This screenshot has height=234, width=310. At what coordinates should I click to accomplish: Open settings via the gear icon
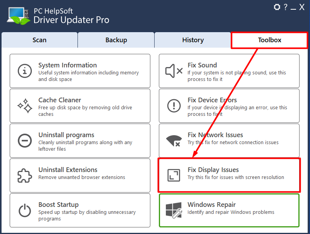277,7
